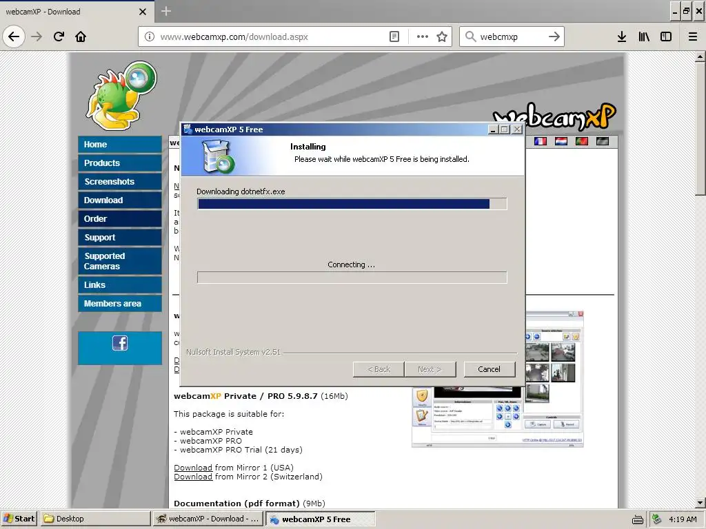Click the browser forward arrow
The width and height of the screenshot is (706, 529).
[x=37, y=37]
